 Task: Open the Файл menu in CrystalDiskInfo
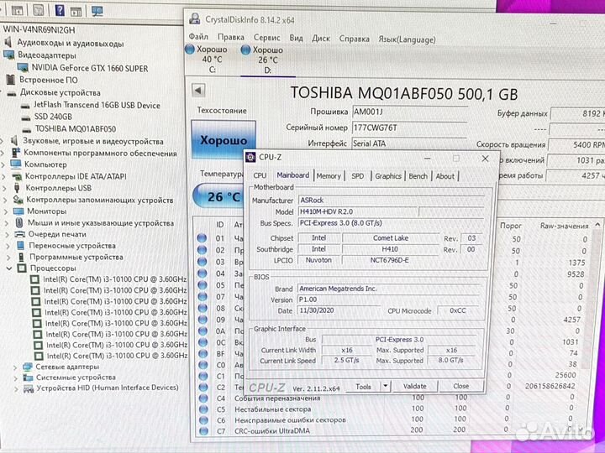coord(198,37)
